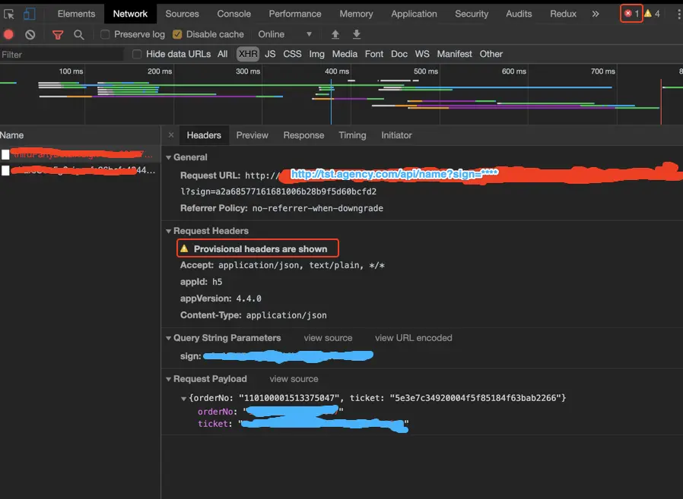The height and width of the screenshot is (499, 683).
Task: Select the second request ending in 44…
Action: pos(80,171)
